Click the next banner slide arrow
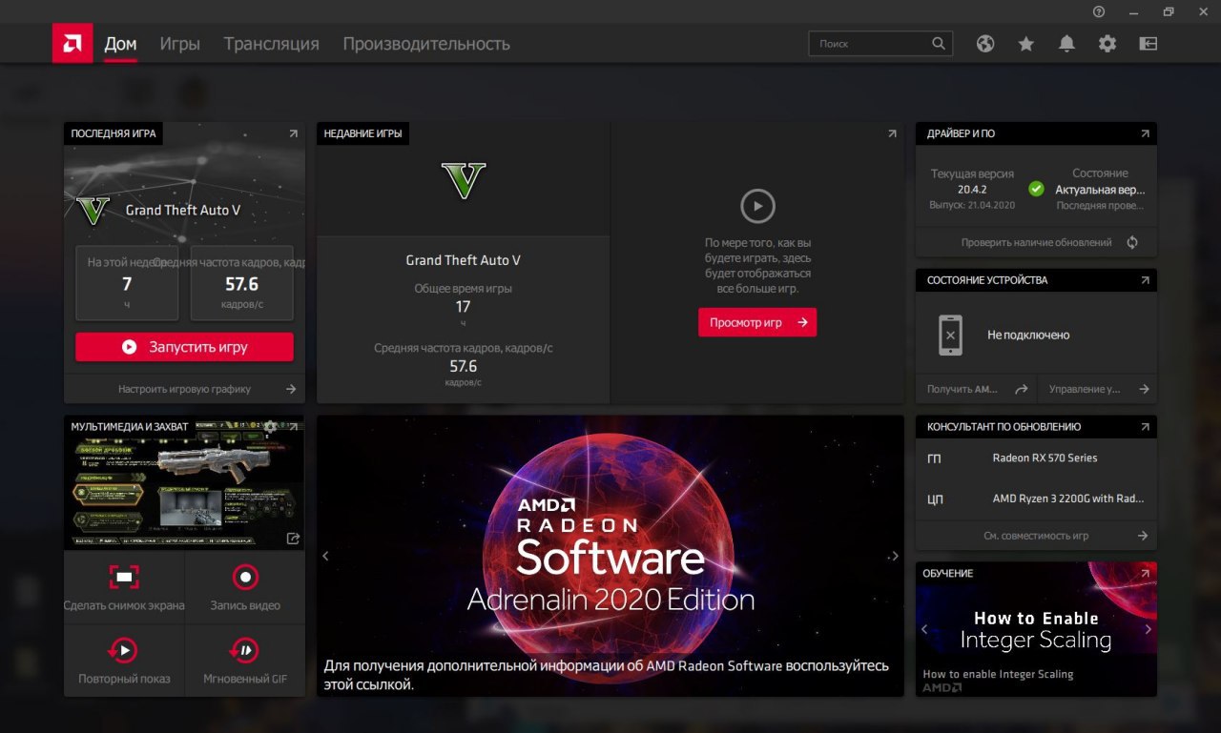The height and width of the screenshot is (733, 1221). click(895, 556)
